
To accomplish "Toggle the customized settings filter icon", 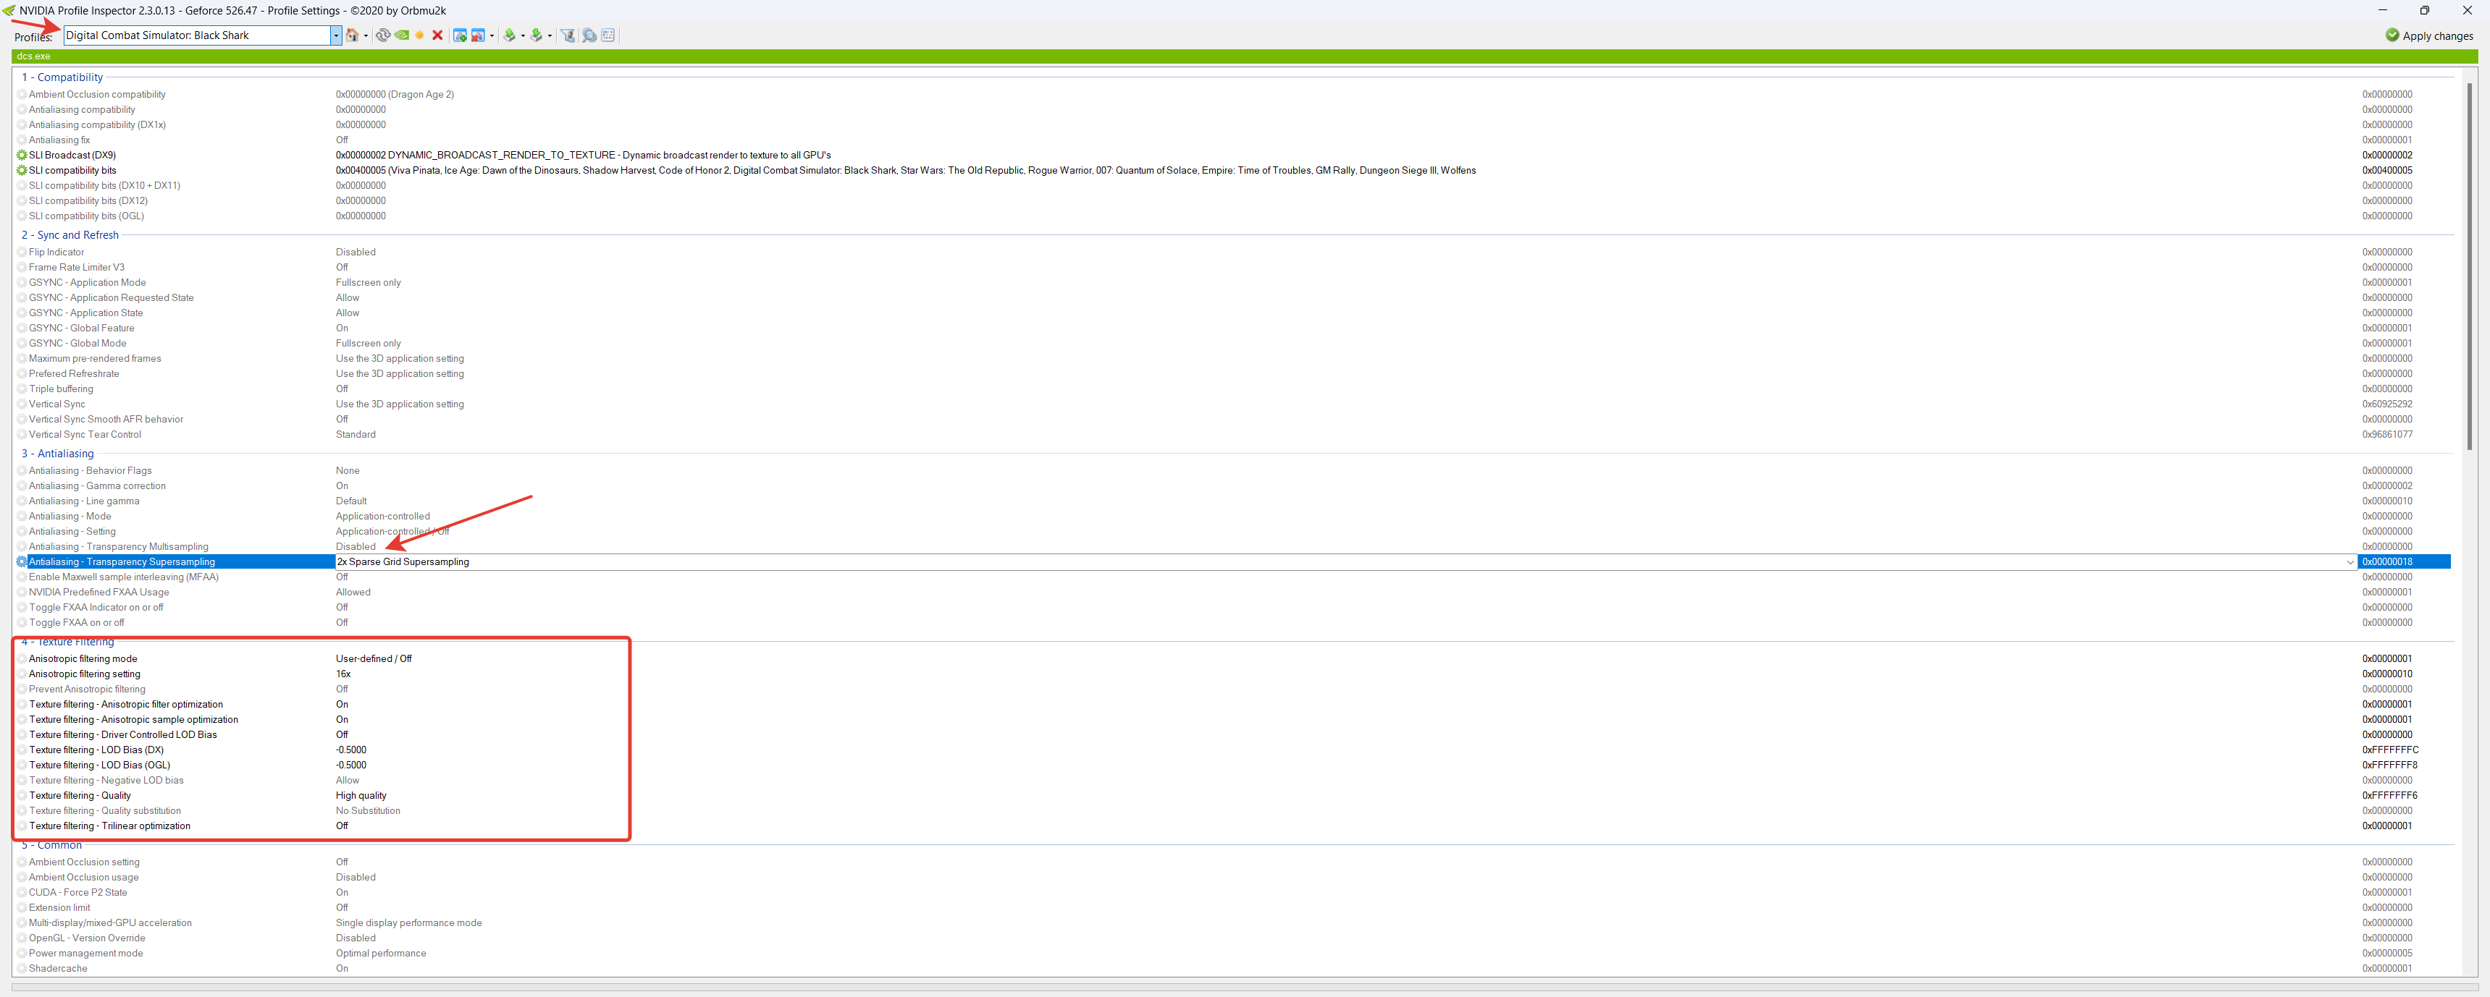I will (568, 35).
